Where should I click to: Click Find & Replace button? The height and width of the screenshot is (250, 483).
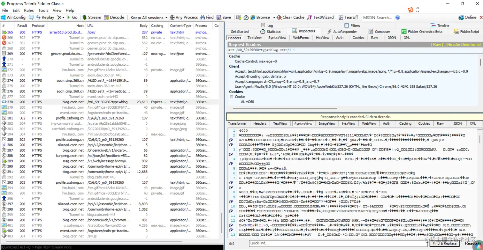[x=444, y=243]
